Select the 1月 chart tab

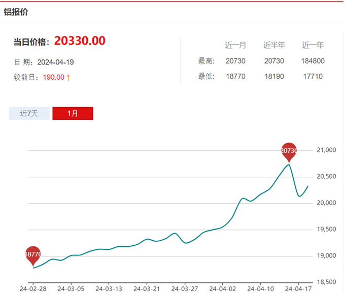point(73,113)
